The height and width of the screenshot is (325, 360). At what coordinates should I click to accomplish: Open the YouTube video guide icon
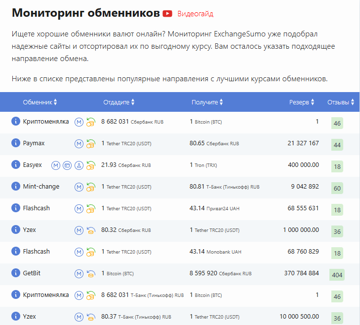[167, 14]
